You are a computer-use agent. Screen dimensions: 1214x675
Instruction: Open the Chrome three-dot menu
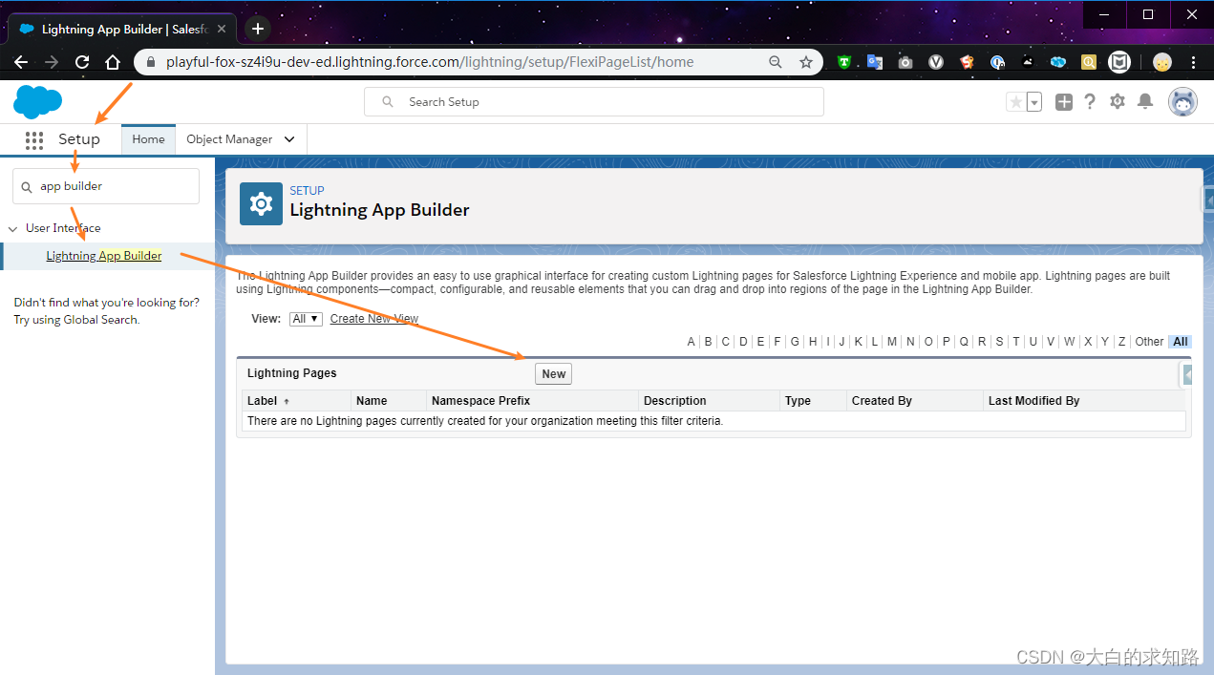point(1193,62)
